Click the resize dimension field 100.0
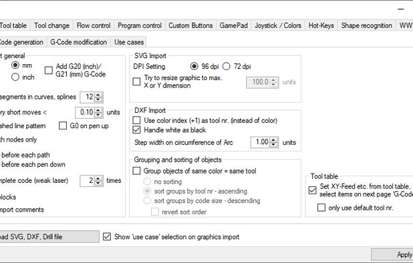This screenshot has height=263, width=413. pos(259,82)
